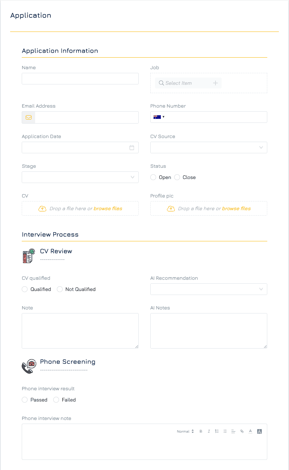The image size is (289, 470).
Task: Insert link in phone interview note
Action: coord(242,431)
